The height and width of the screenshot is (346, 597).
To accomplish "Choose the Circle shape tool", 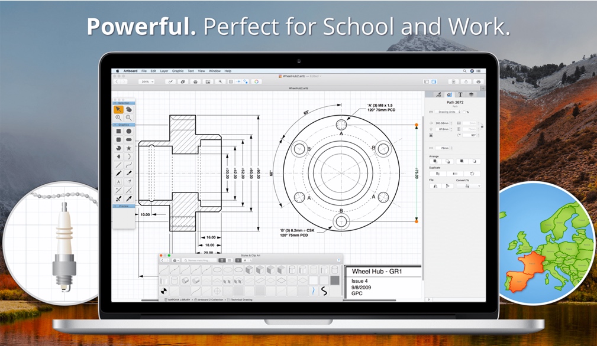I will (128, 131).
